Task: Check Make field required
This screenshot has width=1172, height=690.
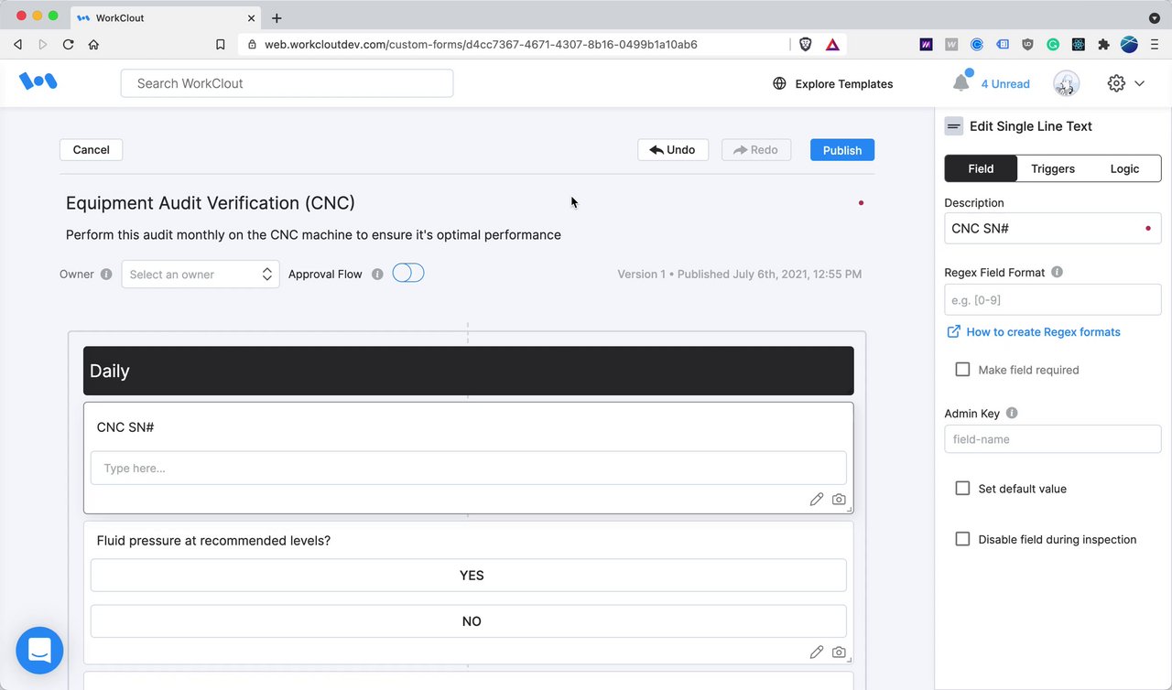Action: 962,370
